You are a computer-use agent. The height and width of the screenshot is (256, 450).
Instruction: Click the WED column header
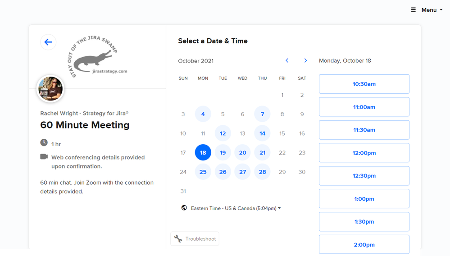(242, 78)
